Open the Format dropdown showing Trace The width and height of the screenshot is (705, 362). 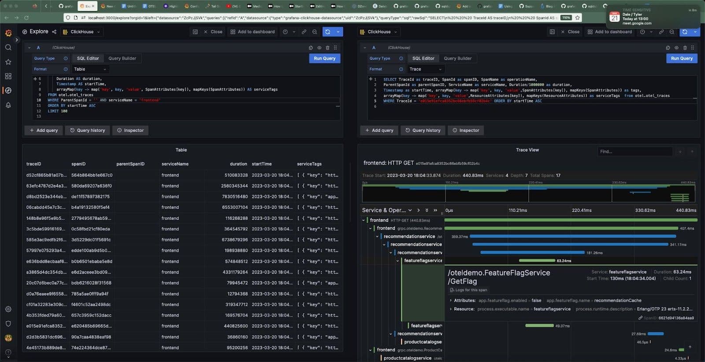pyautogui.click(x=425, y=69)
